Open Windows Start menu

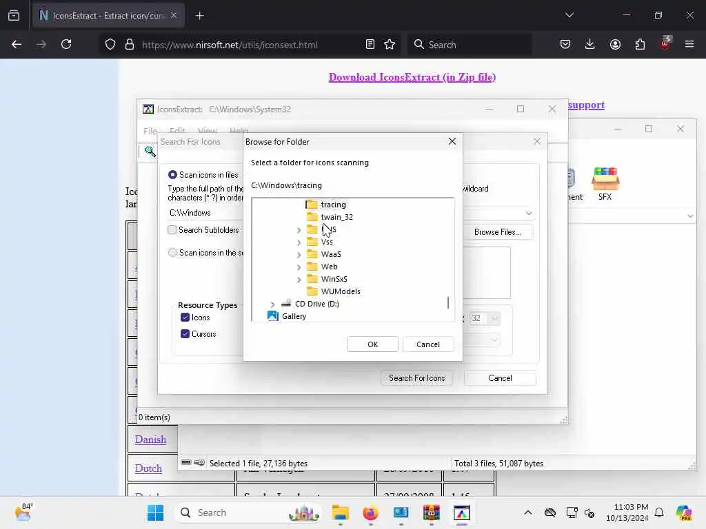(x=155, y=512)
